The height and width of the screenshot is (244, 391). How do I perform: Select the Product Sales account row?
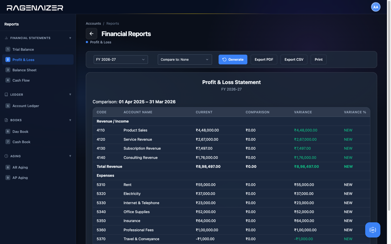231,130
